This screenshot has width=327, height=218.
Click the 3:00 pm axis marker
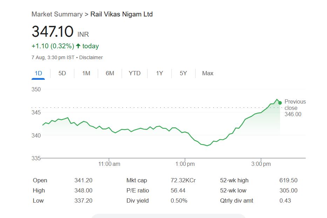(x=261, y=164)
